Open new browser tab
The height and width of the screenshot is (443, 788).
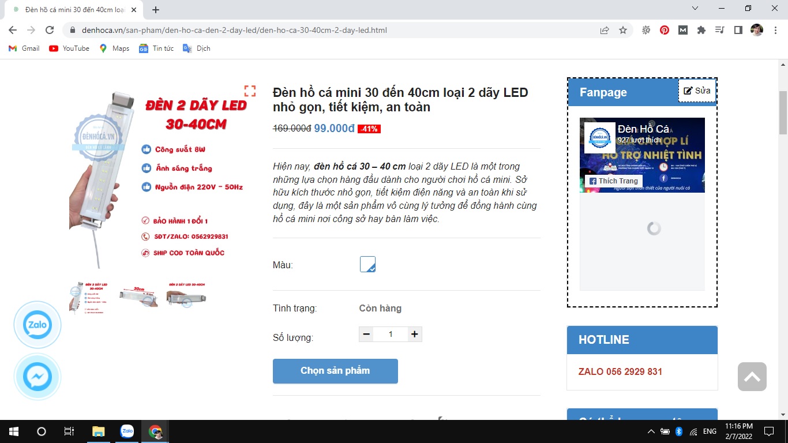click(x=156, y=10)
